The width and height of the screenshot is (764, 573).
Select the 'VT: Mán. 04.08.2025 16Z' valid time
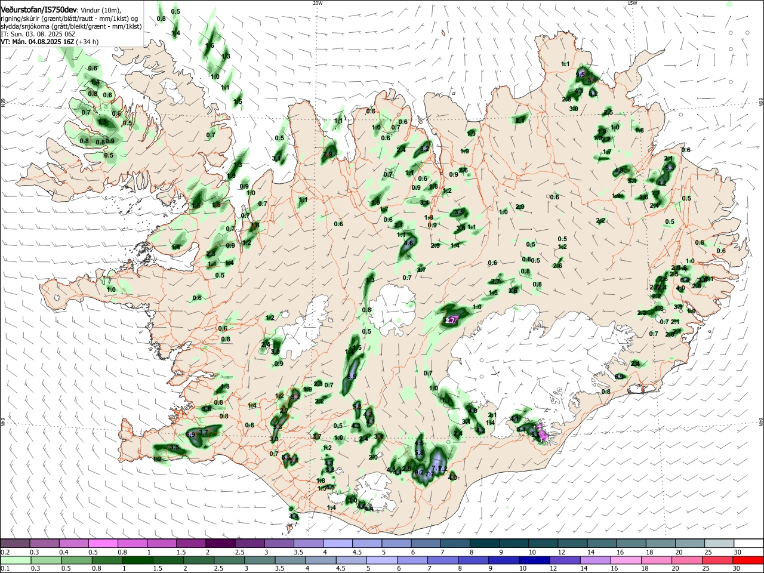(x=37, y=42)
